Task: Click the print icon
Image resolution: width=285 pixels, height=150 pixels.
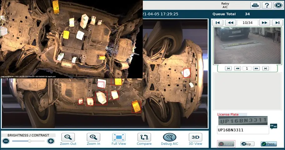Action: [x=255, y=5]
